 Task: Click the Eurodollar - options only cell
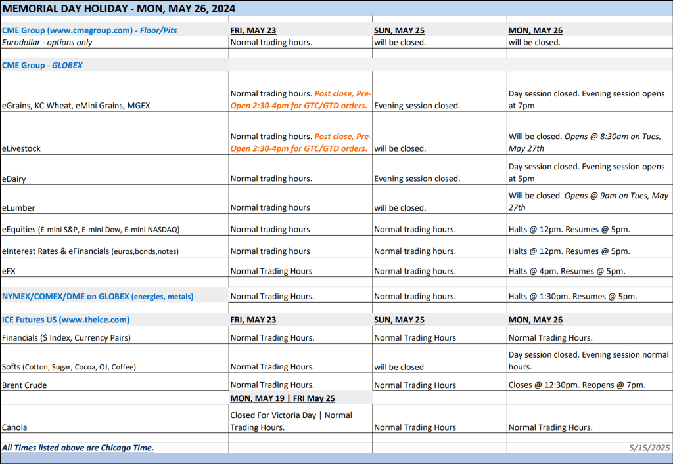coord(47,42)
